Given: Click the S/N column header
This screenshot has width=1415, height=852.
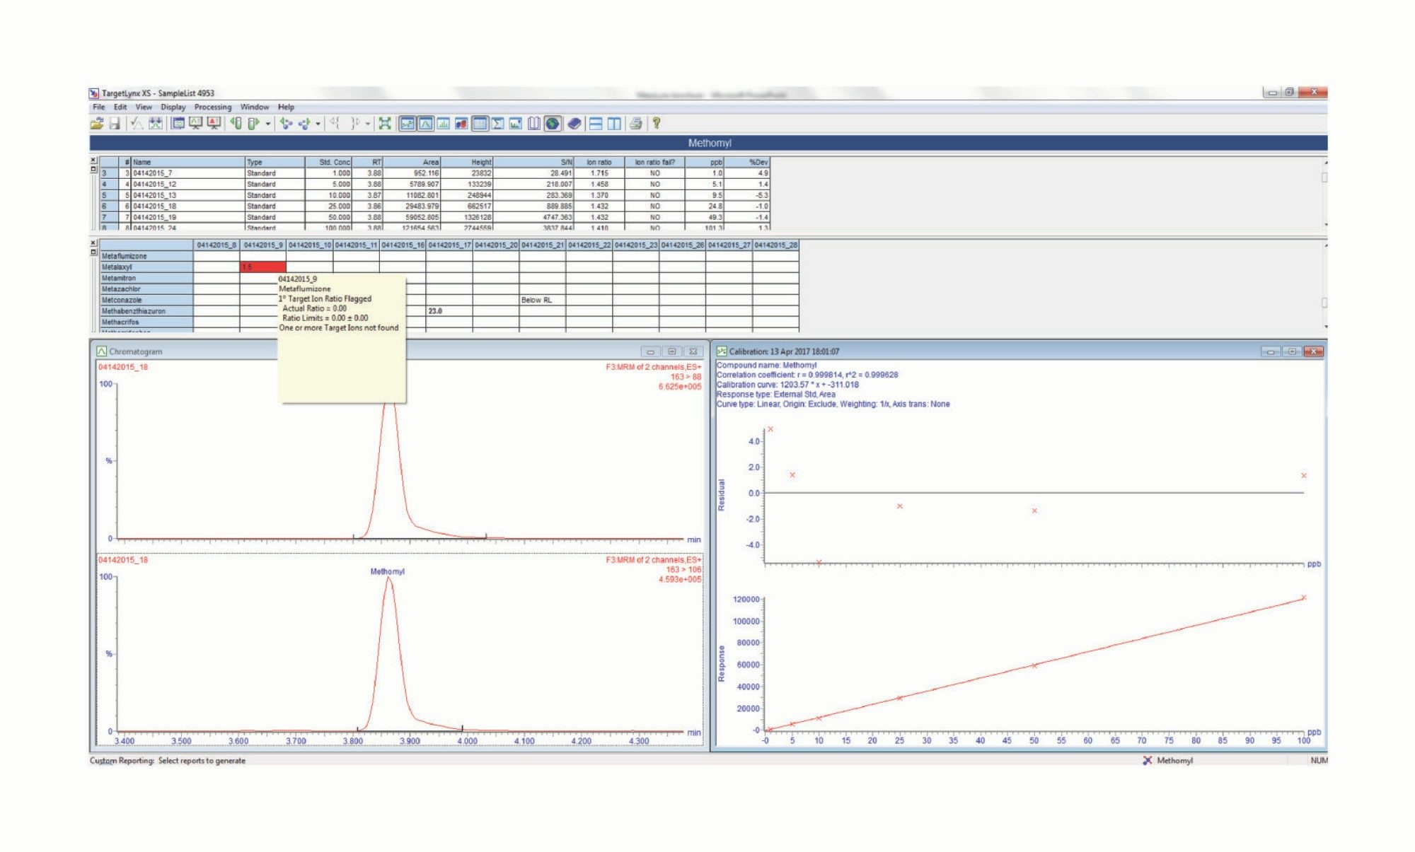Looking at the screenshot, I should (x=533, y=162).
